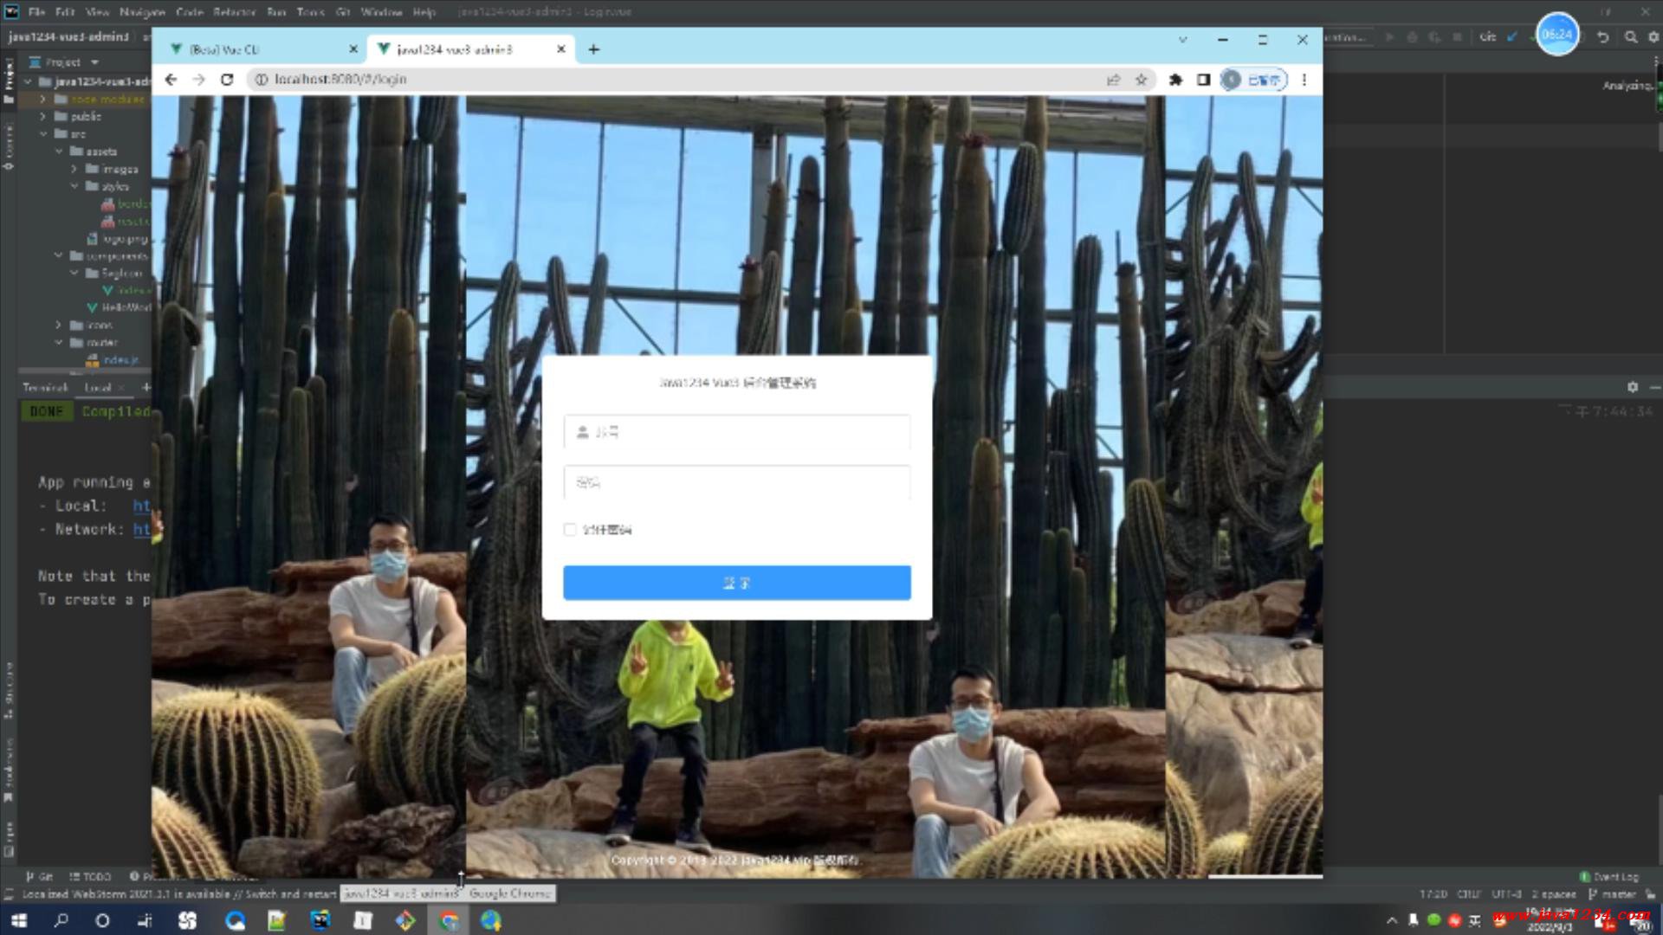Open terminal panel settings gear
1663x935 pixels.
pyautogui.click(x=1633, y=387)
